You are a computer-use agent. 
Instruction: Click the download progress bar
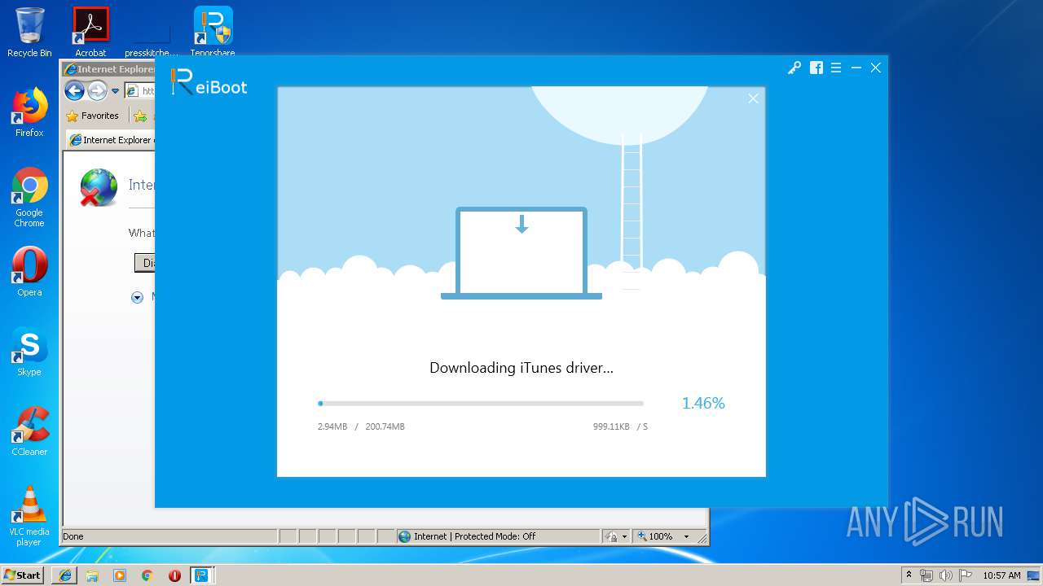click(481, 403)
